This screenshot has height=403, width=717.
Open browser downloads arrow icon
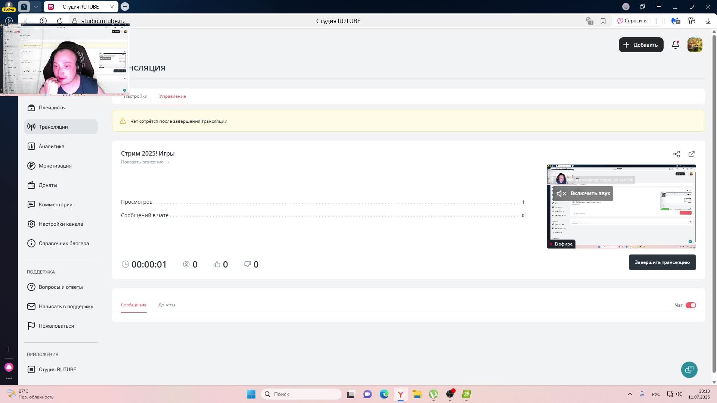click(x=708, y=21)
